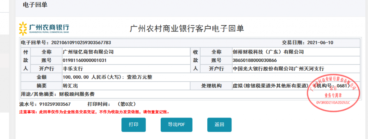Click payee bank 中国光大银行股份有限公司广州天河支行

[x=278, y=69]
